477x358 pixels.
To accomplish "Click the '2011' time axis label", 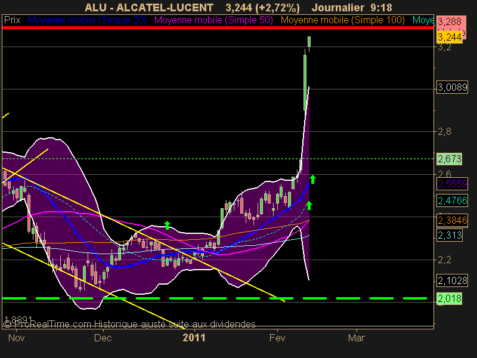I will pos(194,338).
